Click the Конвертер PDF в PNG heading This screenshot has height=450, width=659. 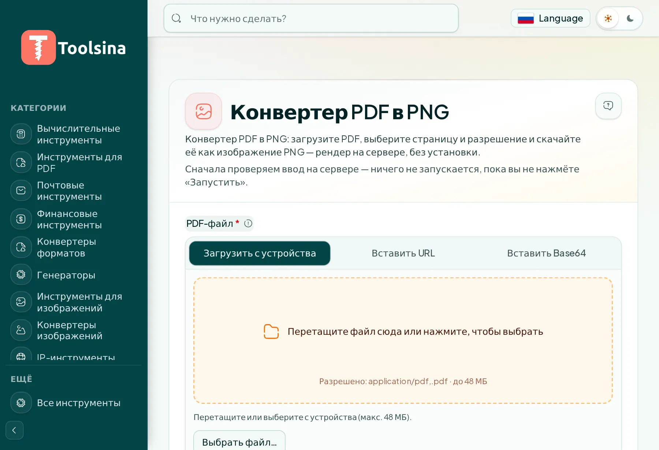[339, 112]
